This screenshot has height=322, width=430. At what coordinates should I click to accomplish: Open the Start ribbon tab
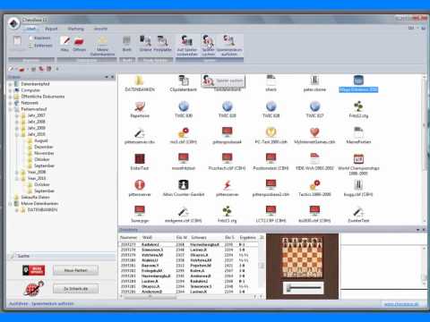(31, 29)
